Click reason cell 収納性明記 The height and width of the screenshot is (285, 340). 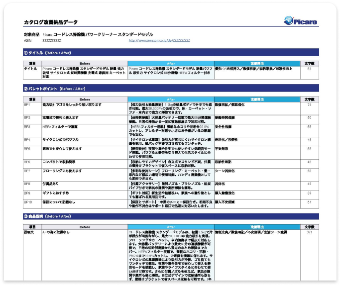(x=257, y=164)
